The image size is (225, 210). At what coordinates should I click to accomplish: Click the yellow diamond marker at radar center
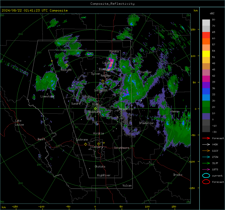tap(95, 109)
